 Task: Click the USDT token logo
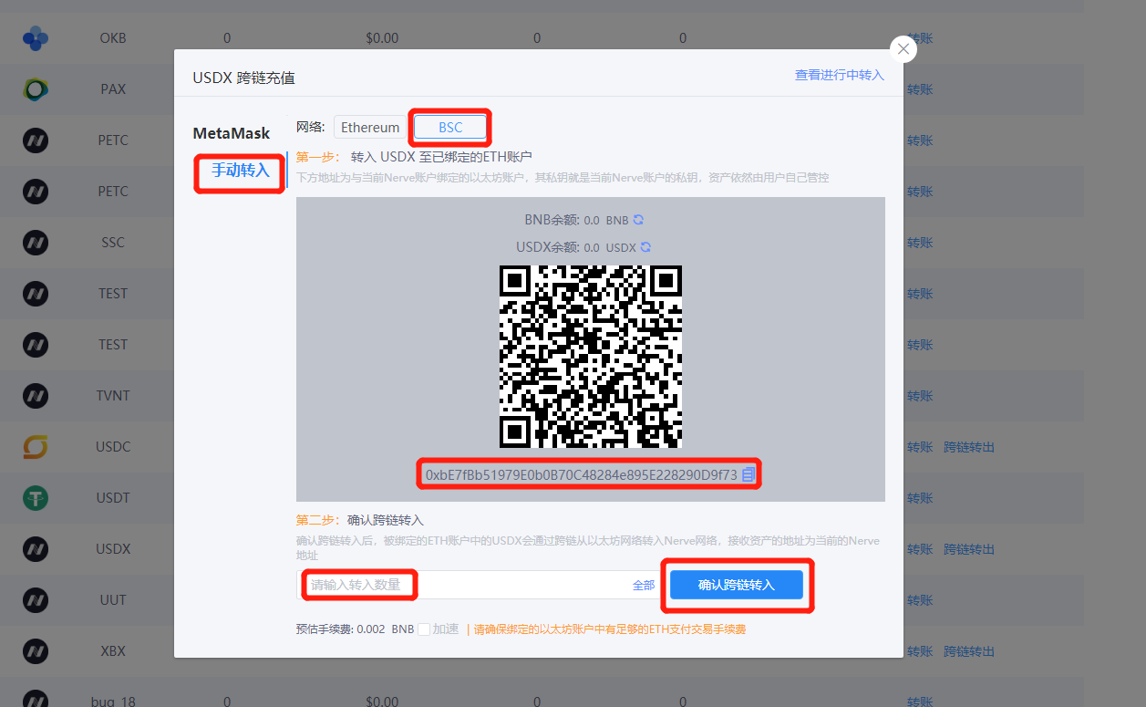coord(36,498)
